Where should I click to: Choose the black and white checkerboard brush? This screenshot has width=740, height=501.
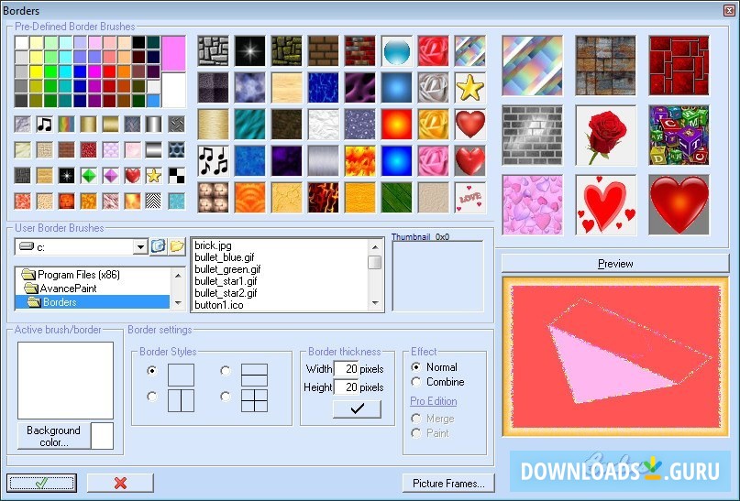(176, 176)
